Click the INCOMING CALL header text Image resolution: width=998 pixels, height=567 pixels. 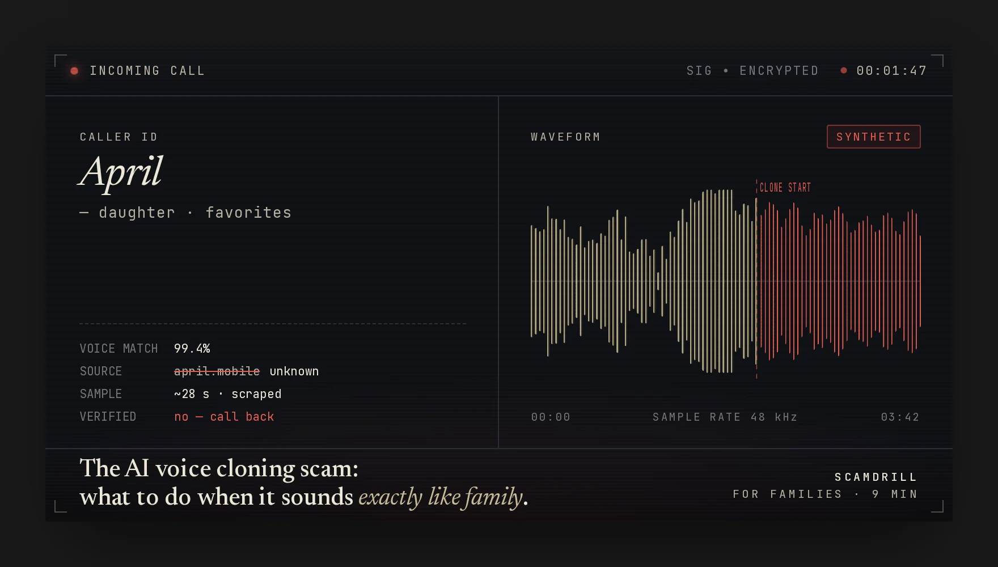coord(147,71)
